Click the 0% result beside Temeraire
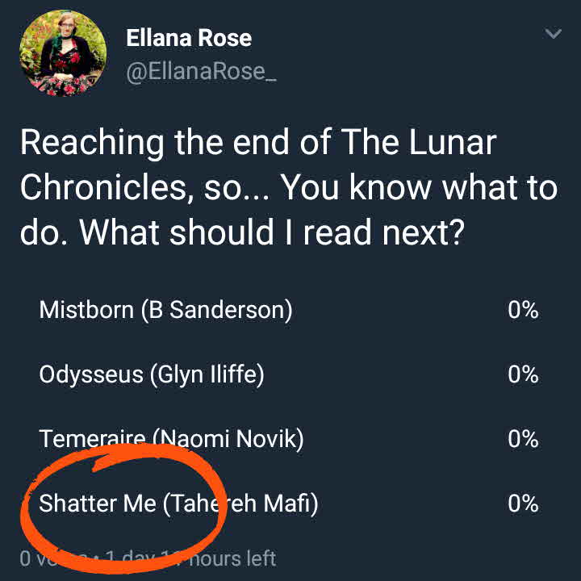The height and width of the screenshot is (581, 581). 523,439
